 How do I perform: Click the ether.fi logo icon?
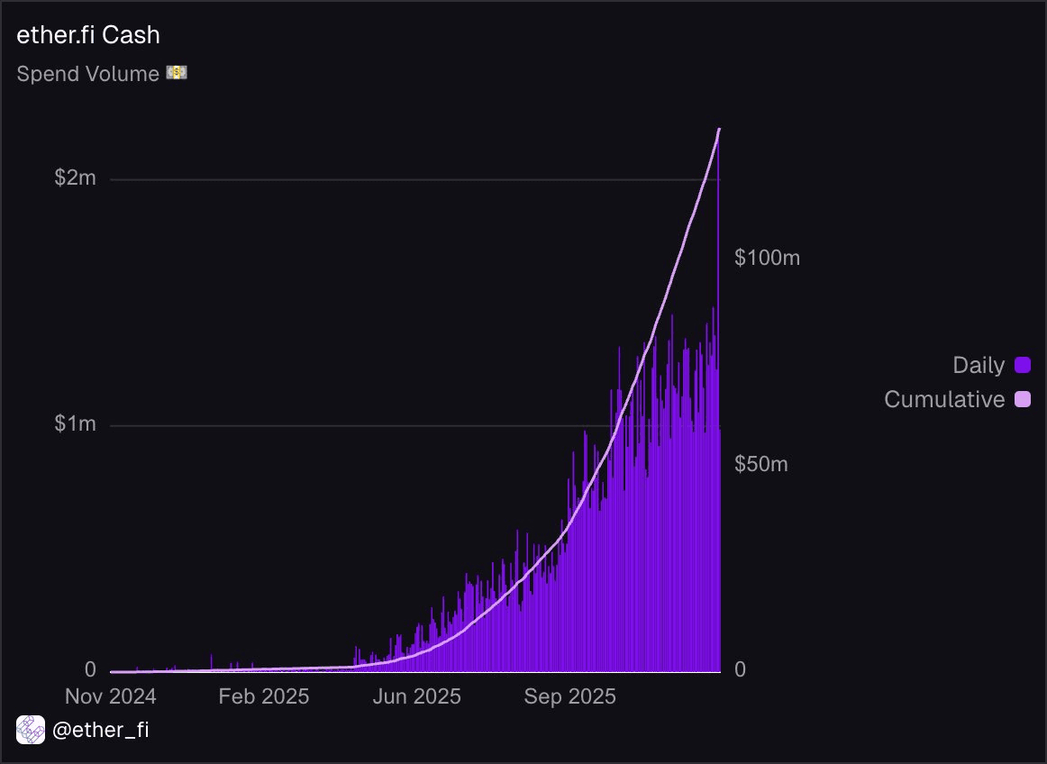pyautogui.click(x=31, y=730)
